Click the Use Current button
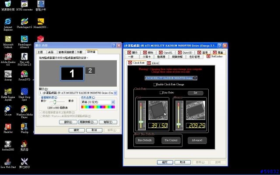The width and height of the screenshot is (280, 175). [171, 140]
